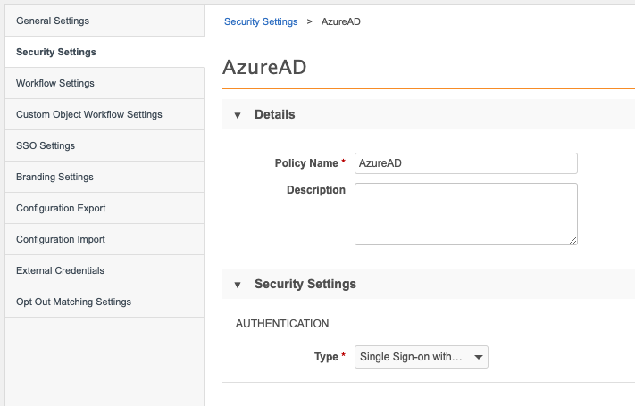Image resolution: width=635 pixels, height=406 pixels.
Task: Open Branding Settings page
Action: 54,177
